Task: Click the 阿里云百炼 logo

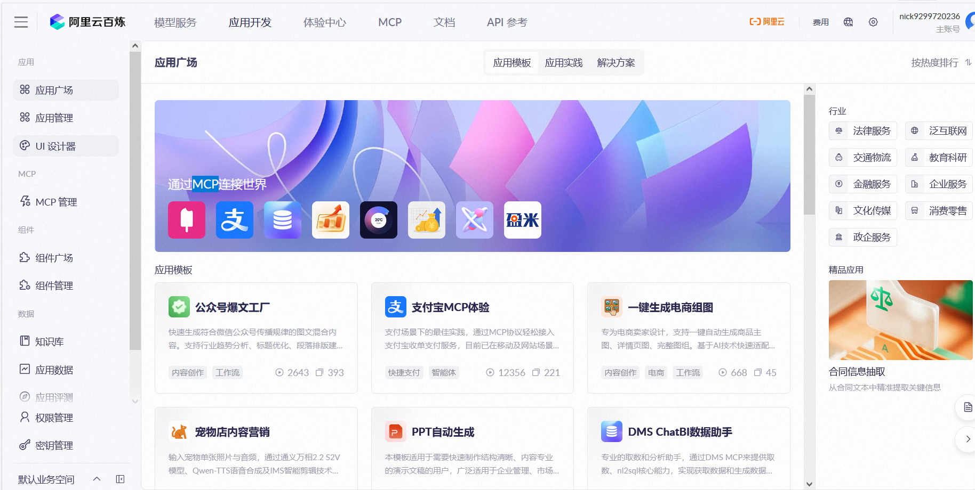Action: pyautogui.click(x=87, y=22)
